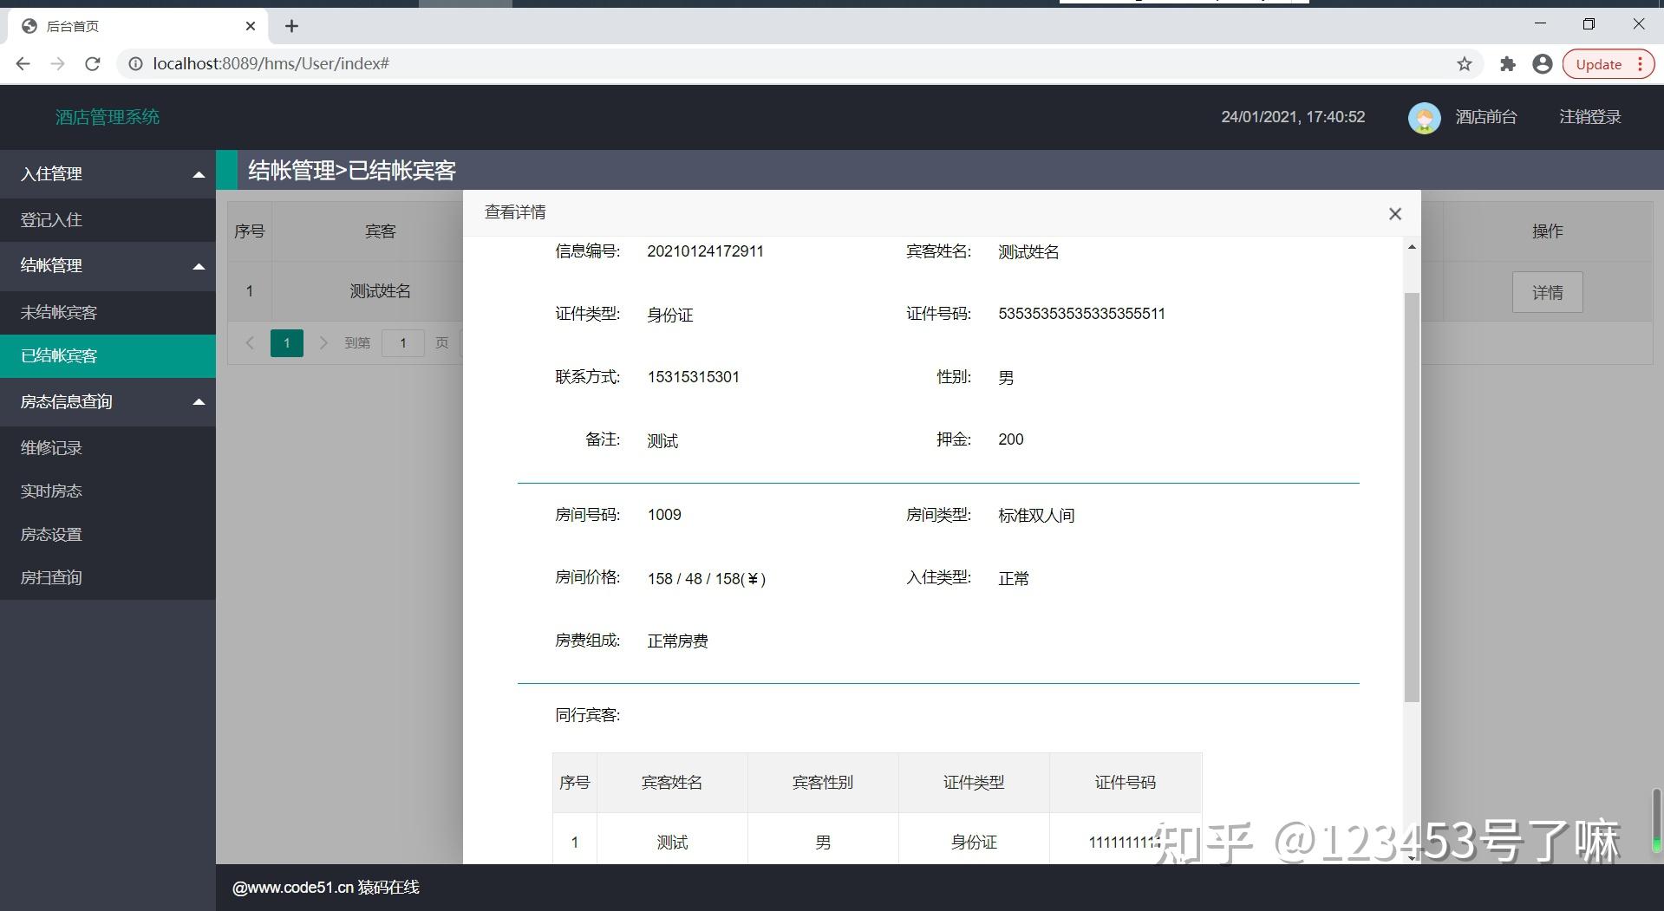Open a new tab with the plus icon

click(x=291, y=26)
